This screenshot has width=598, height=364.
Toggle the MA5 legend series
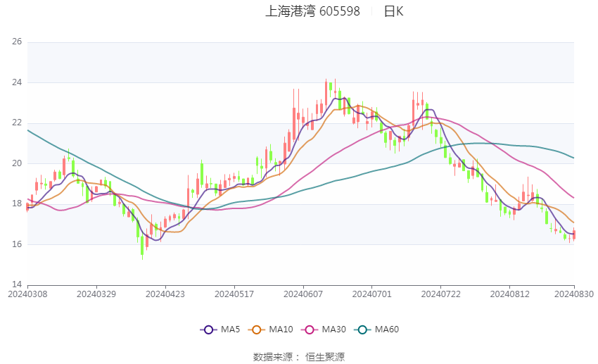[220, 330]
